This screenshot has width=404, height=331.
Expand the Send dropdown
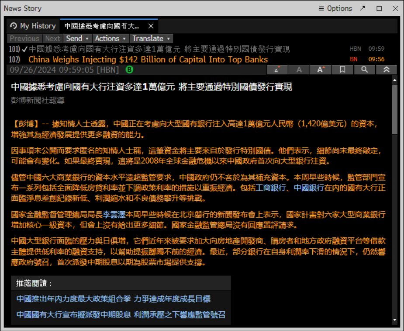pos(78,38)
